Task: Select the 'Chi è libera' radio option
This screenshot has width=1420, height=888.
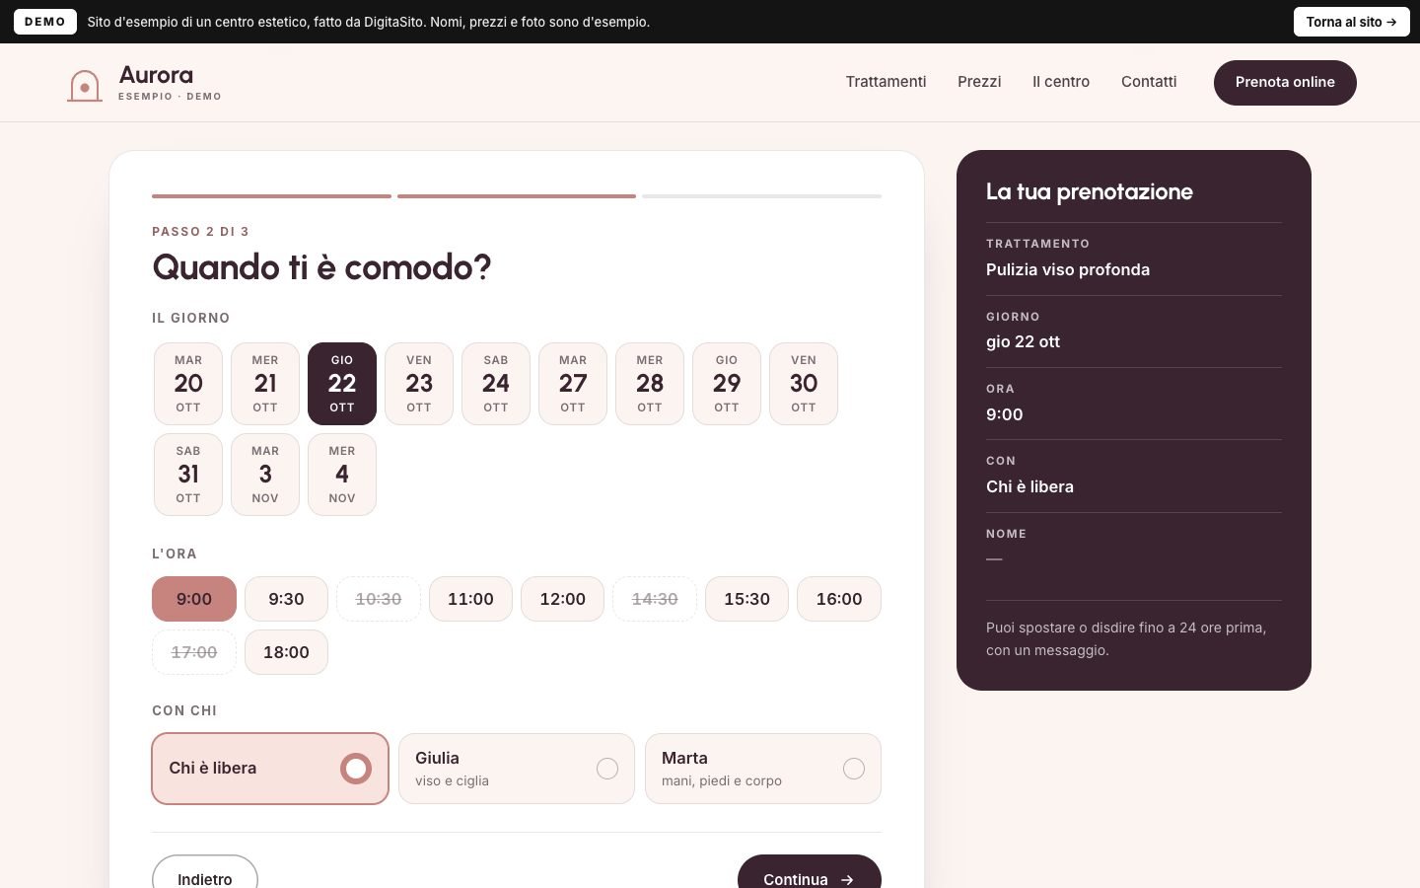Action: 270,769
